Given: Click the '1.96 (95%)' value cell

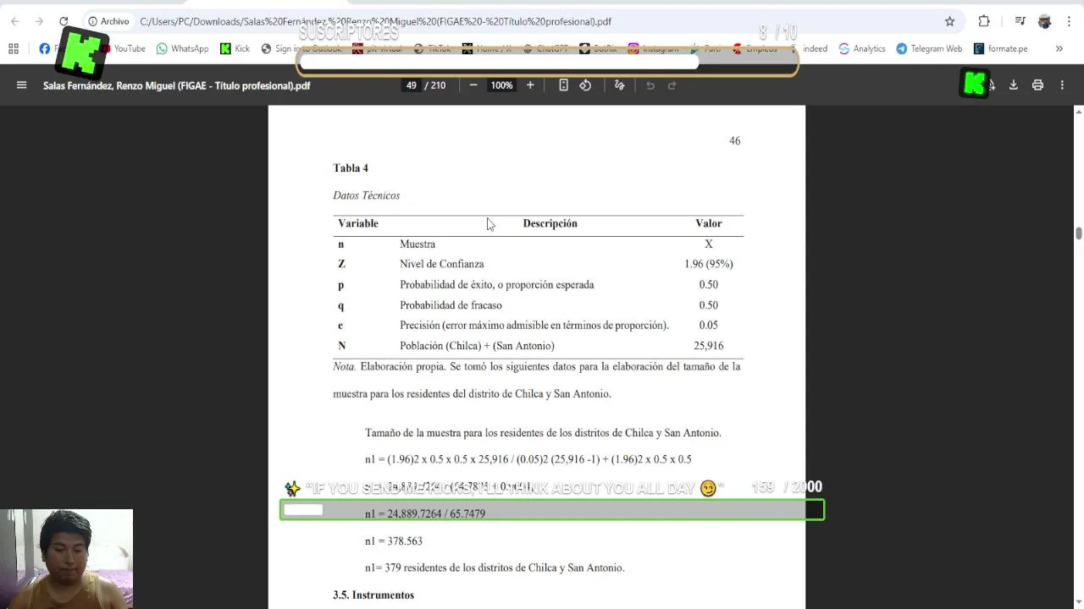Looking at the screenshot, I should point(709,264).
